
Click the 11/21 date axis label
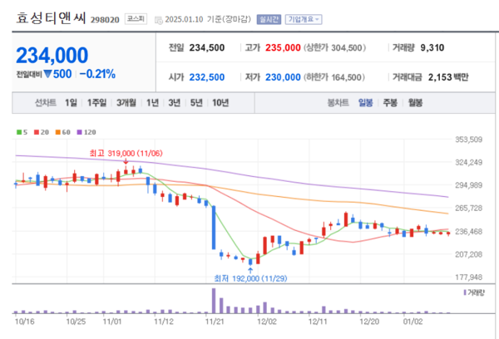point(215,322)
